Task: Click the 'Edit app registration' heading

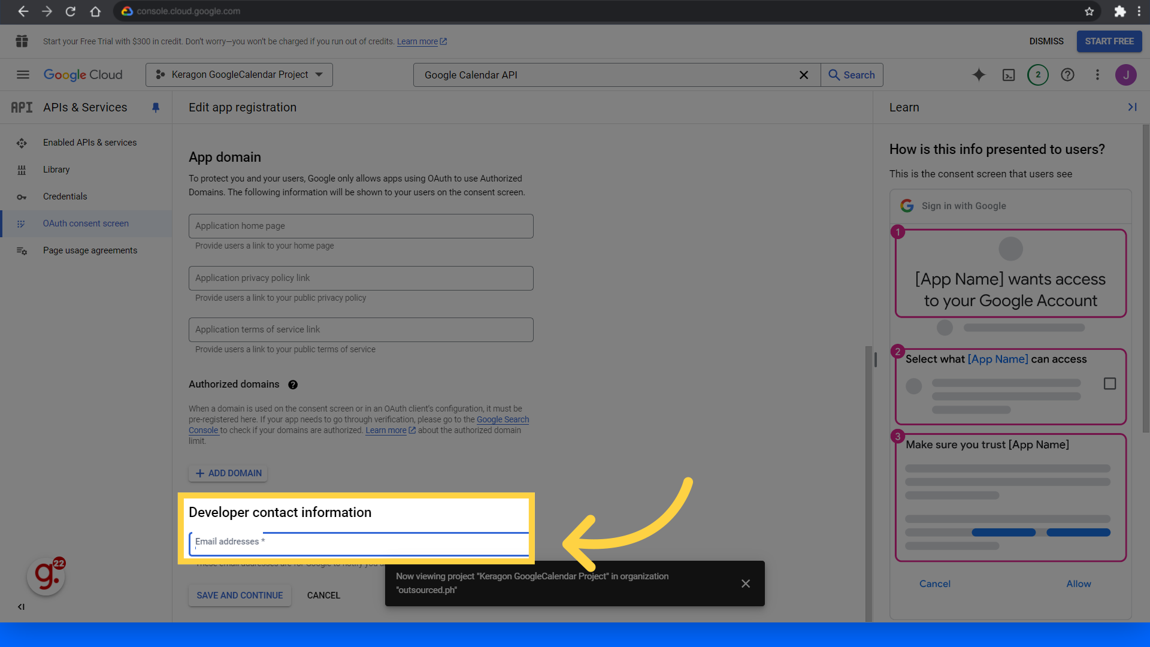Action: (243, 107)
